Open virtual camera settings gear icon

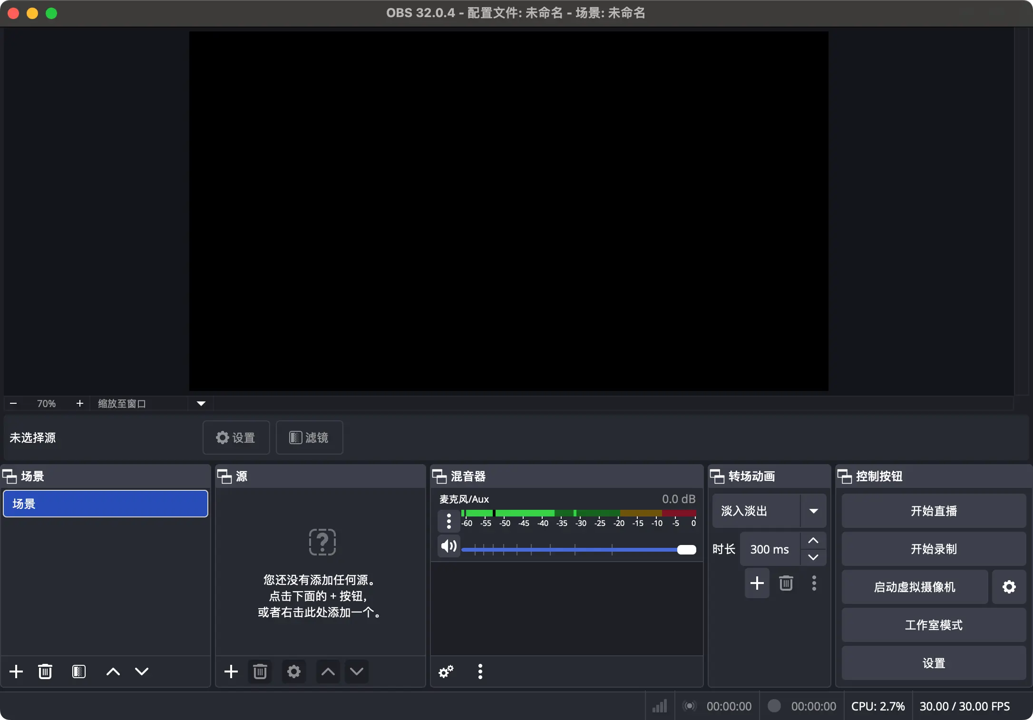(x=1009, y=587)
